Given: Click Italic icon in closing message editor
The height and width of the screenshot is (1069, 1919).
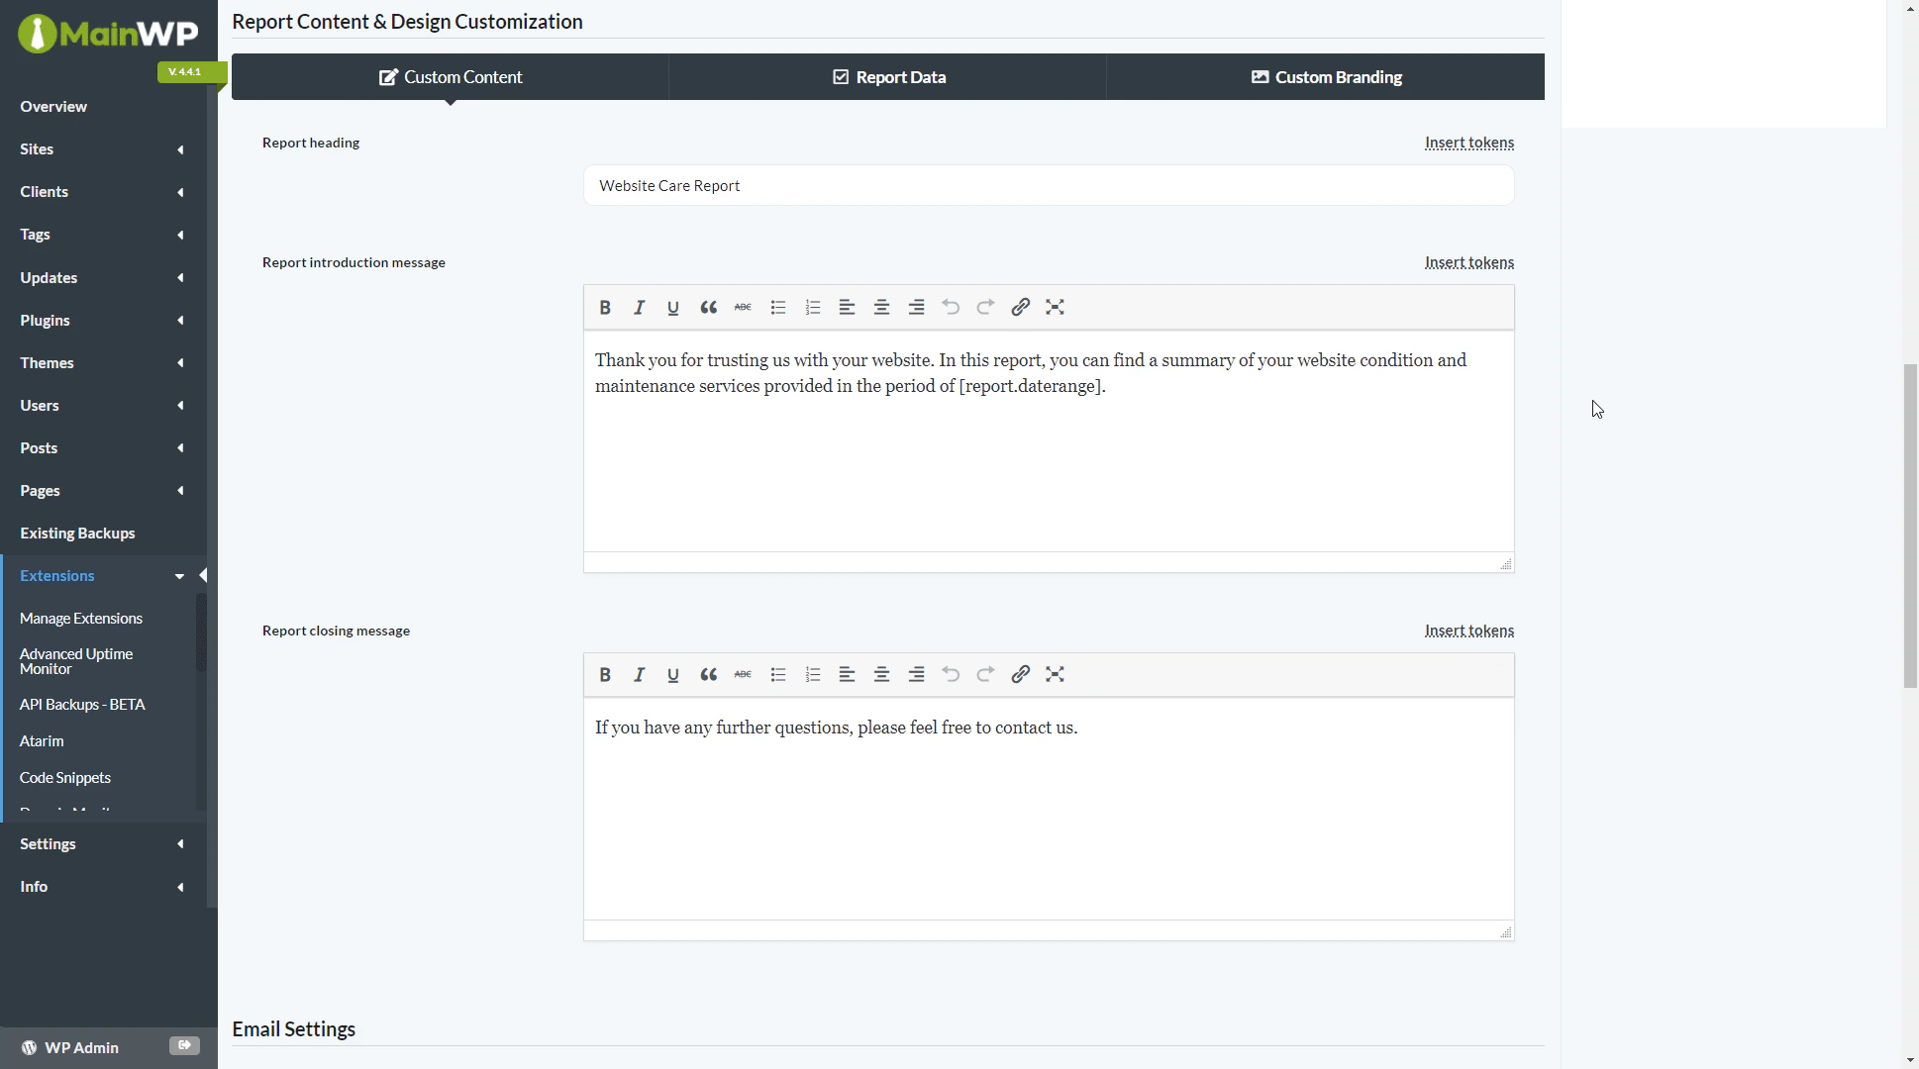Looking at the screenshot, I should pyautogui.click(x=640, y=674).
